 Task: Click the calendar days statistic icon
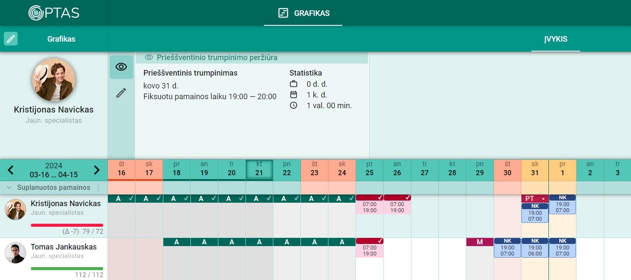[294, 94]
